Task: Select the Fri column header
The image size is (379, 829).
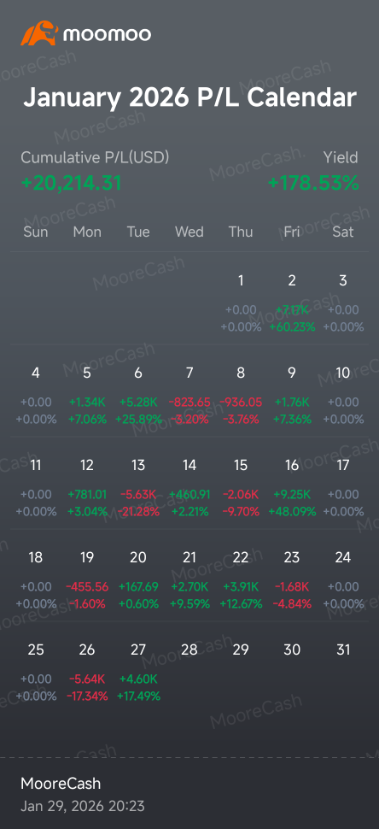Action: pos(292,232)
